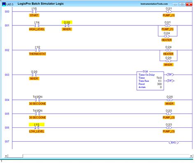This screenshot has width=195, height=163.
Task: Select the PUMP_(3) latch coil on rung 005
Action: pos(169,114)
